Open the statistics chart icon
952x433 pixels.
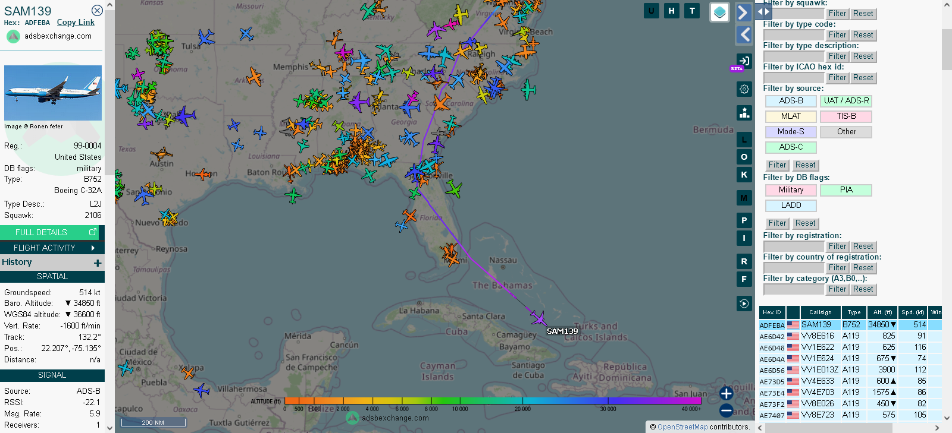point(744,113)
